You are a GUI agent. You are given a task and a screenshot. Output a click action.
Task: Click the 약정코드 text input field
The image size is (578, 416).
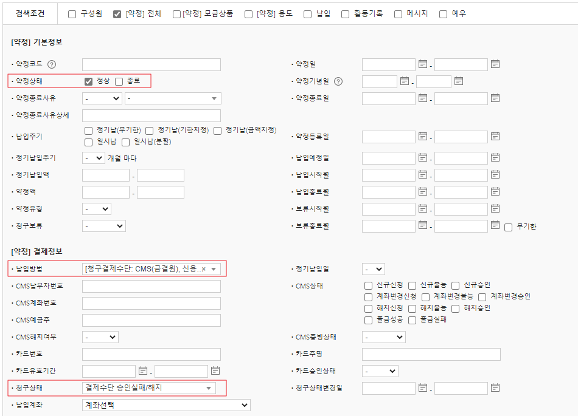tap(151, 64)
